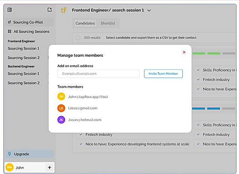Click the Backend Engineer section heading
The width and height of the screenshot is (239, 174).
[21, 66]
